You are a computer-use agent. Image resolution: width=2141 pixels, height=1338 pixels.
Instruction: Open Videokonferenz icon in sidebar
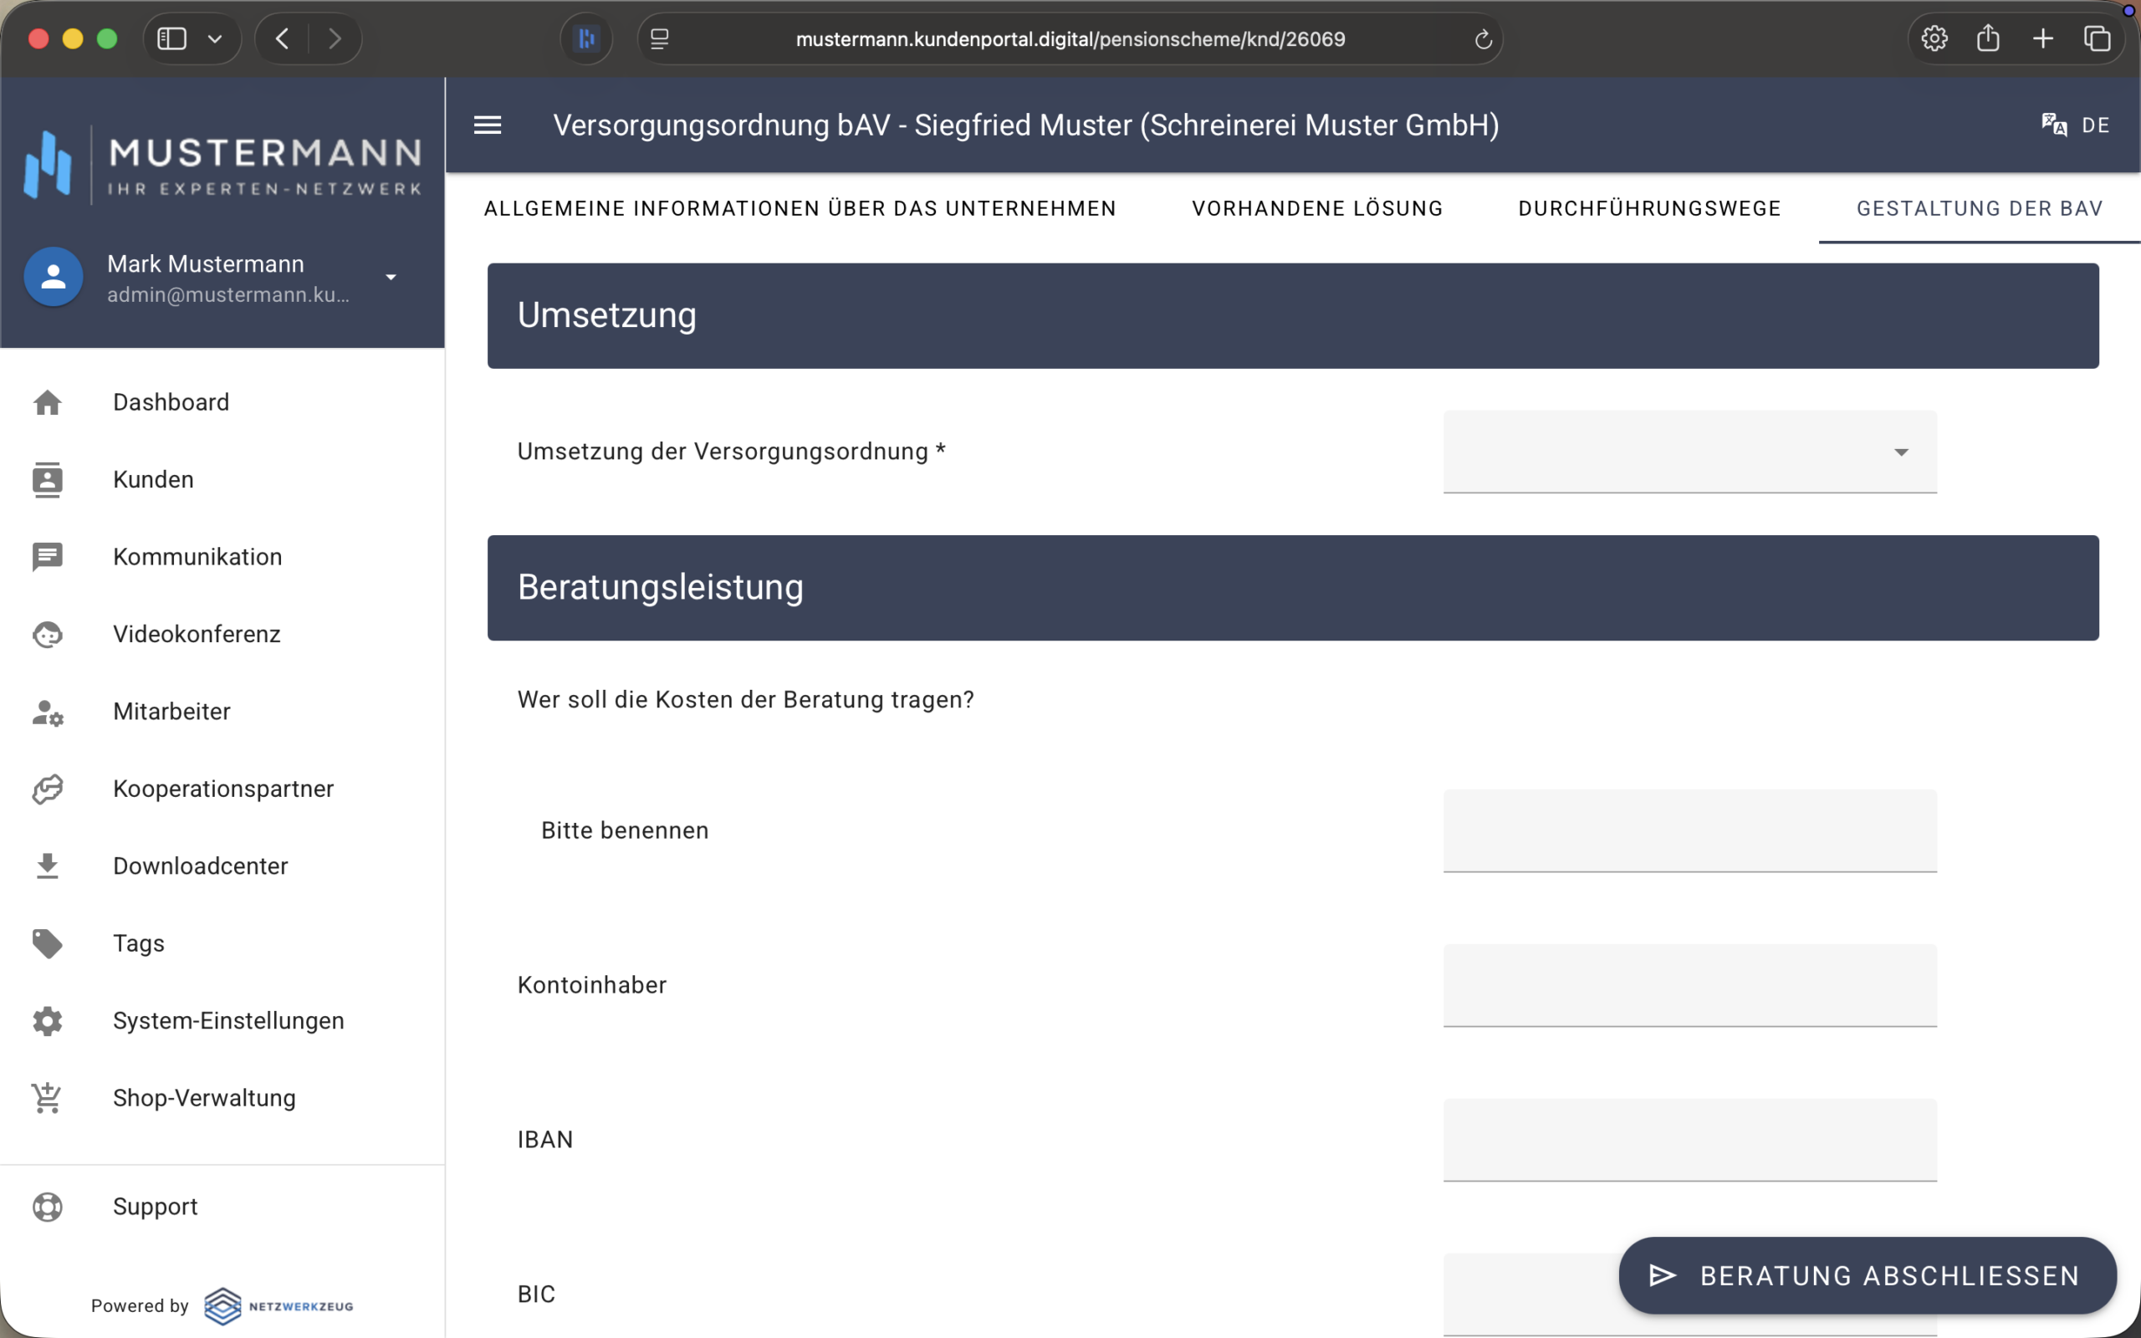(47, 635)
